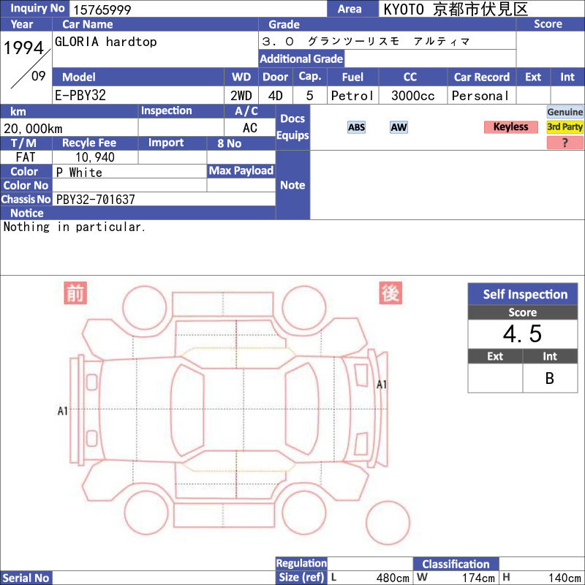This screenshot has width=585, height=585.
Task: Click the Japanese grade text グランツーリスモ アルティマ
Action: click(x=388, y=41)
